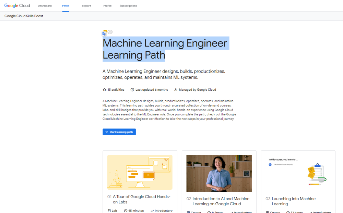Open 'A Tour of Google Cloud Hands-on Labs' title
This screenshot has width=343, height=213.
point(142,199)
